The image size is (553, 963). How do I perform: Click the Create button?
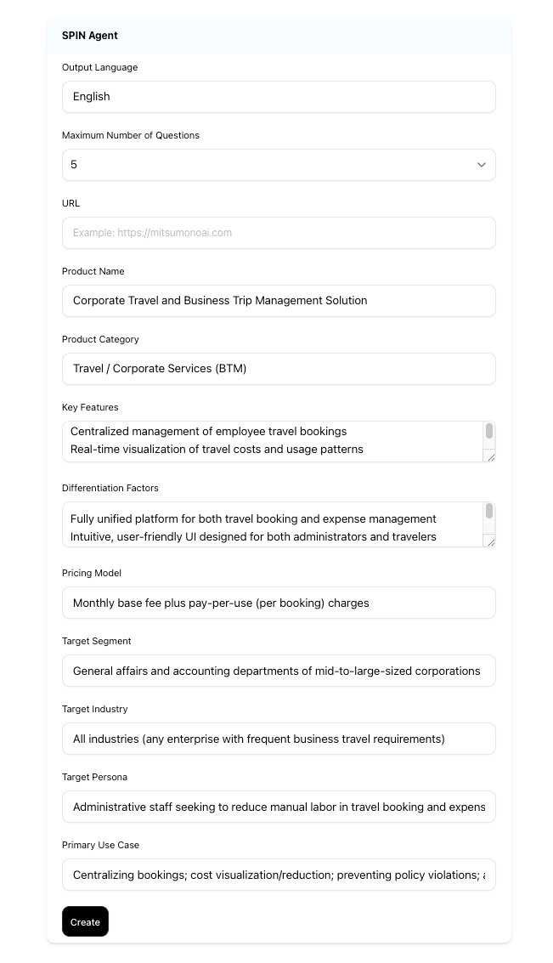point(85,921)
